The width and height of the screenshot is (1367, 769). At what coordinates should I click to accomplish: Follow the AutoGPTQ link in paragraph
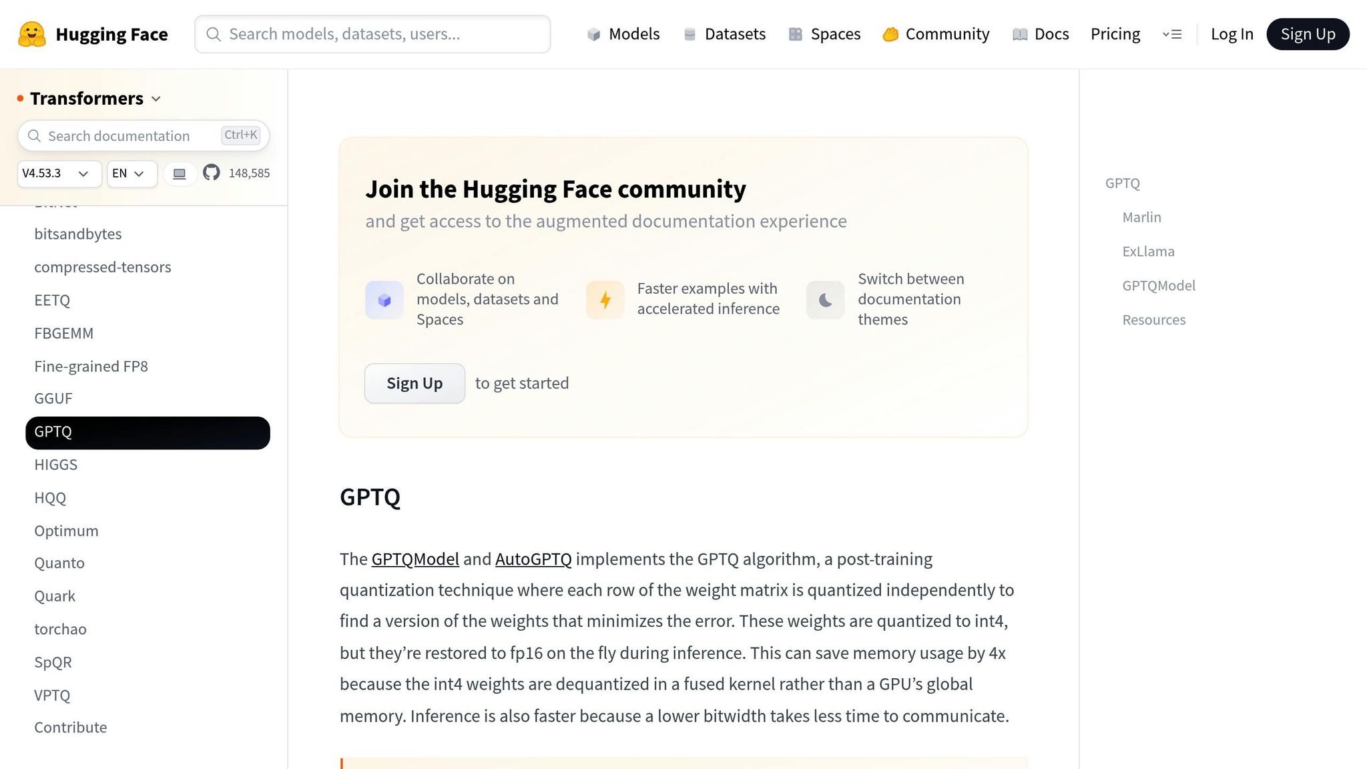(533, 559)
